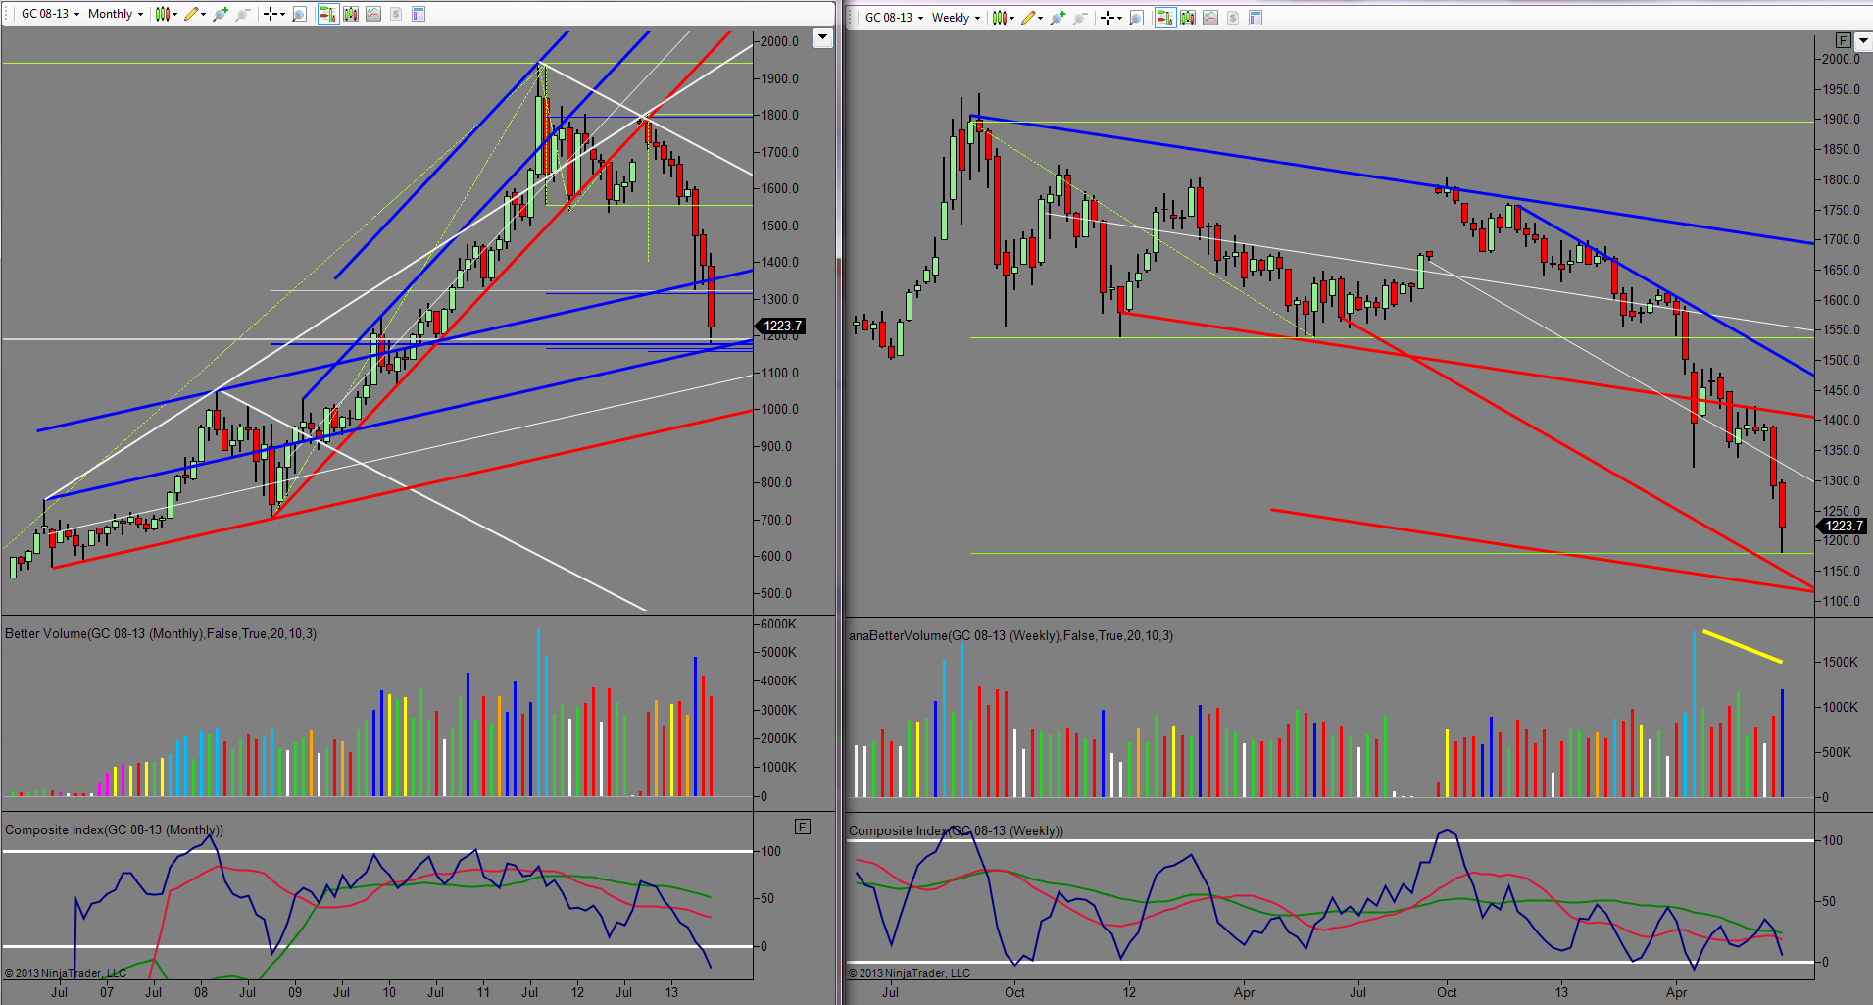Click the 1500K label on Weekly volume axis
Viewport: 1873px width, 1005px height.
pos(1840,662)
